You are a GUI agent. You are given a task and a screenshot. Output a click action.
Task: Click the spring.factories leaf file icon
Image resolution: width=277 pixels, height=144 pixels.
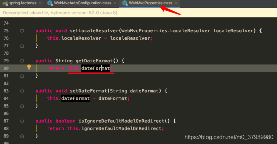[5, 3]
